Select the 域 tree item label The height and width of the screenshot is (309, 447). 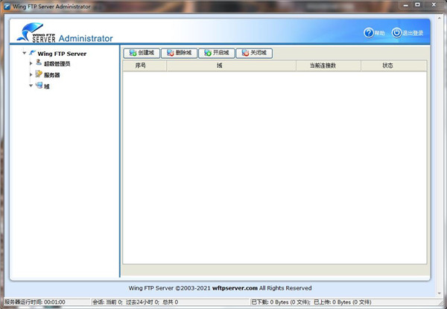(46, 86)
